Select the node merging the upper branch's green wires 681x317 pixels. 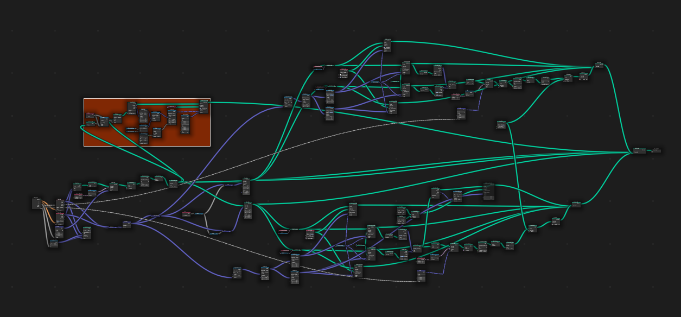coord(599,65)
